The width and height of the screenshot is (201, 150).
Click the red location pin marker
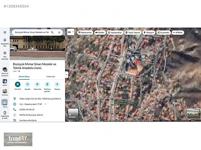(x=137, y=62)
